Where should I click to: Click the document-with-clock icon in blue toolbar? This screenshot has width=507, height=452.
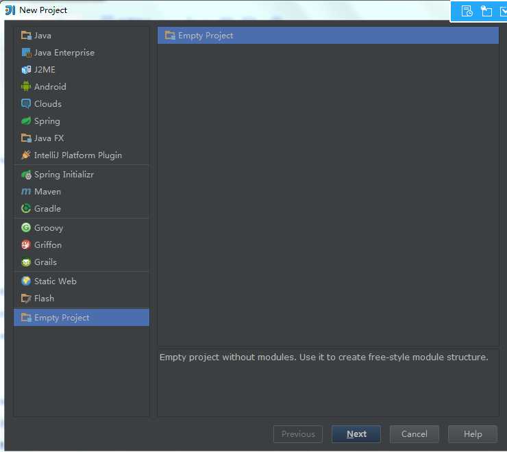pyautogui.click(x=467, y=11)
